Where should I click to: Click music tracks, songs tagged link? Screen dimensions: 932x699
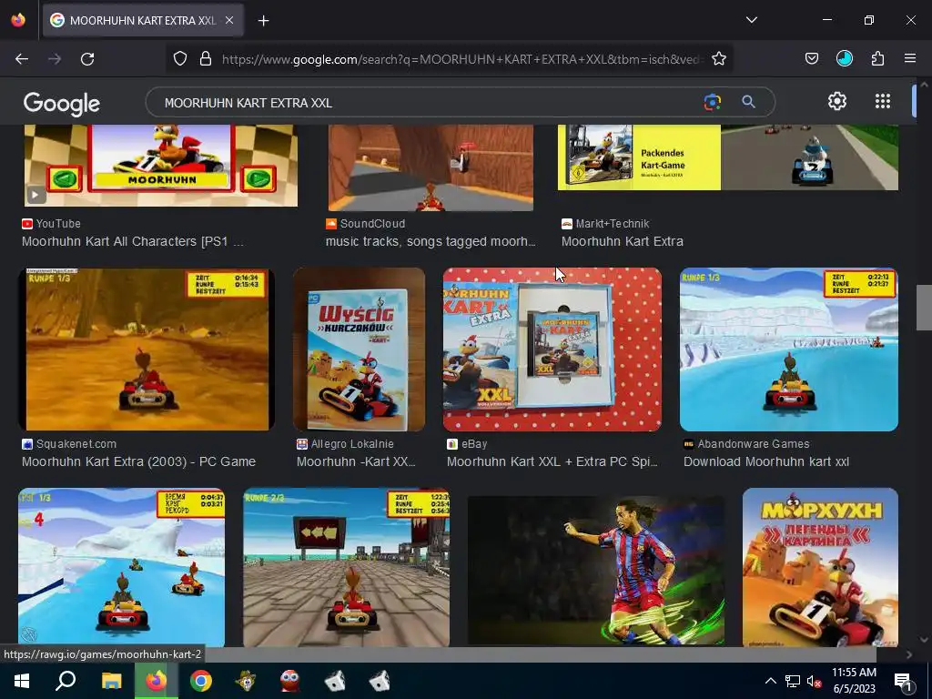coord(431,241)
